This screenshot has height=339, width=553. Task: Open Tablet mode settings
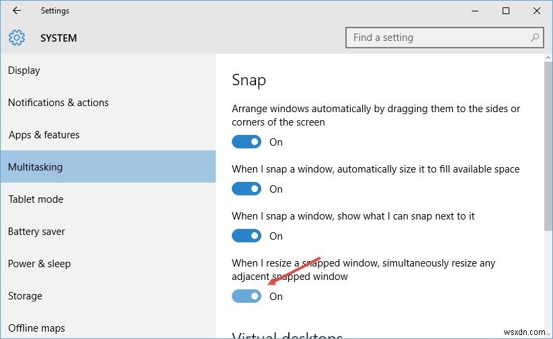pos(108,199)
